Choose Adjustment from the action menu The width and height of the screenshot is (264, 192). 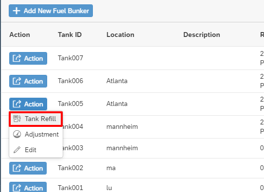coord(36,134)
